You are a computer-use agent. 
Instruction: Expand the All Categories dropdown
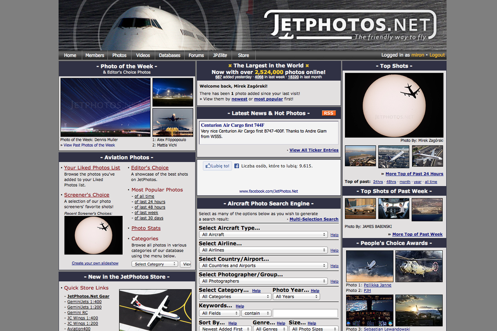click(235, 296)
